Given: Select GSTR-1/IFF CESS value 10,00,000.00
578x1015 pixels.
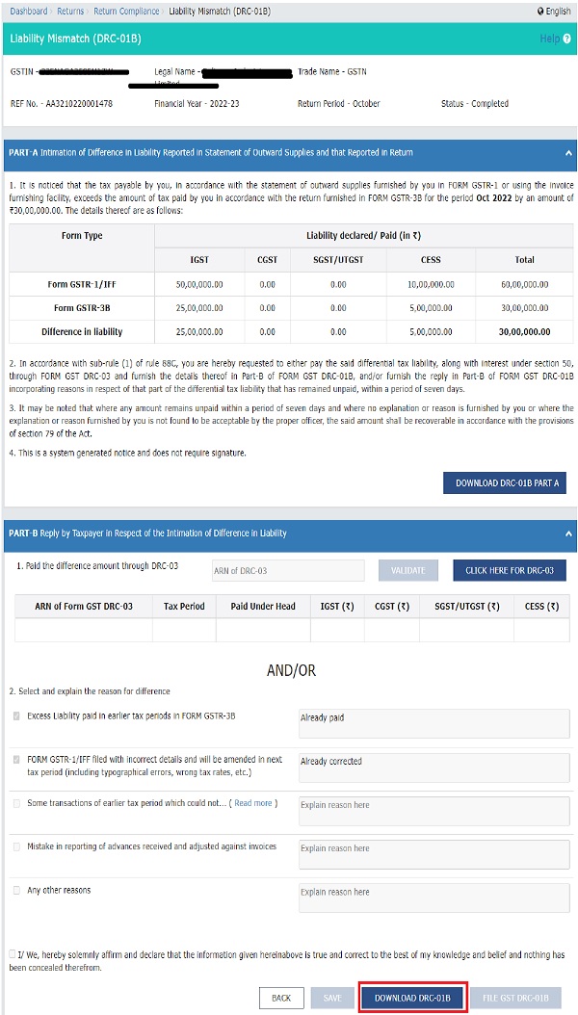Looking at the screenshot, I should click(x=431, y=284).
